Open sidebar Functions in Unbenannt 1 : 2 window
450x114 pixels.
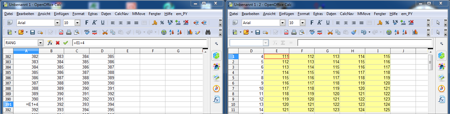click(442, 99)
